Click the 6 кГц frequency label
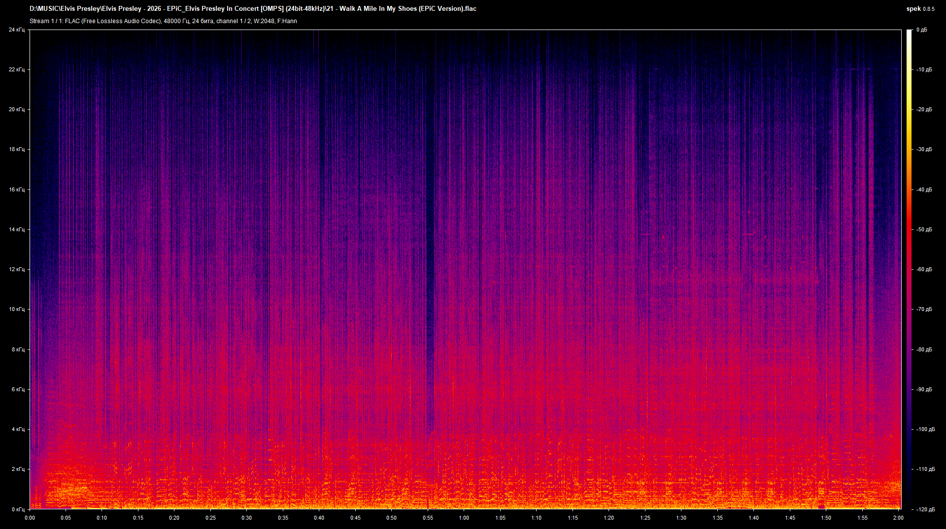This screenshot has height=529, width=946. pyautogui.click(x=18, y=389)
